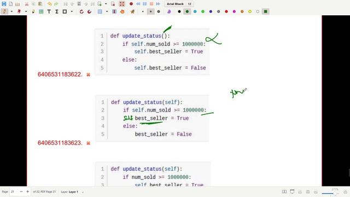Open the selection tool dropdown arrow
Image resolution: width=350 pixels, height=197 pixels.
(107, 11)
